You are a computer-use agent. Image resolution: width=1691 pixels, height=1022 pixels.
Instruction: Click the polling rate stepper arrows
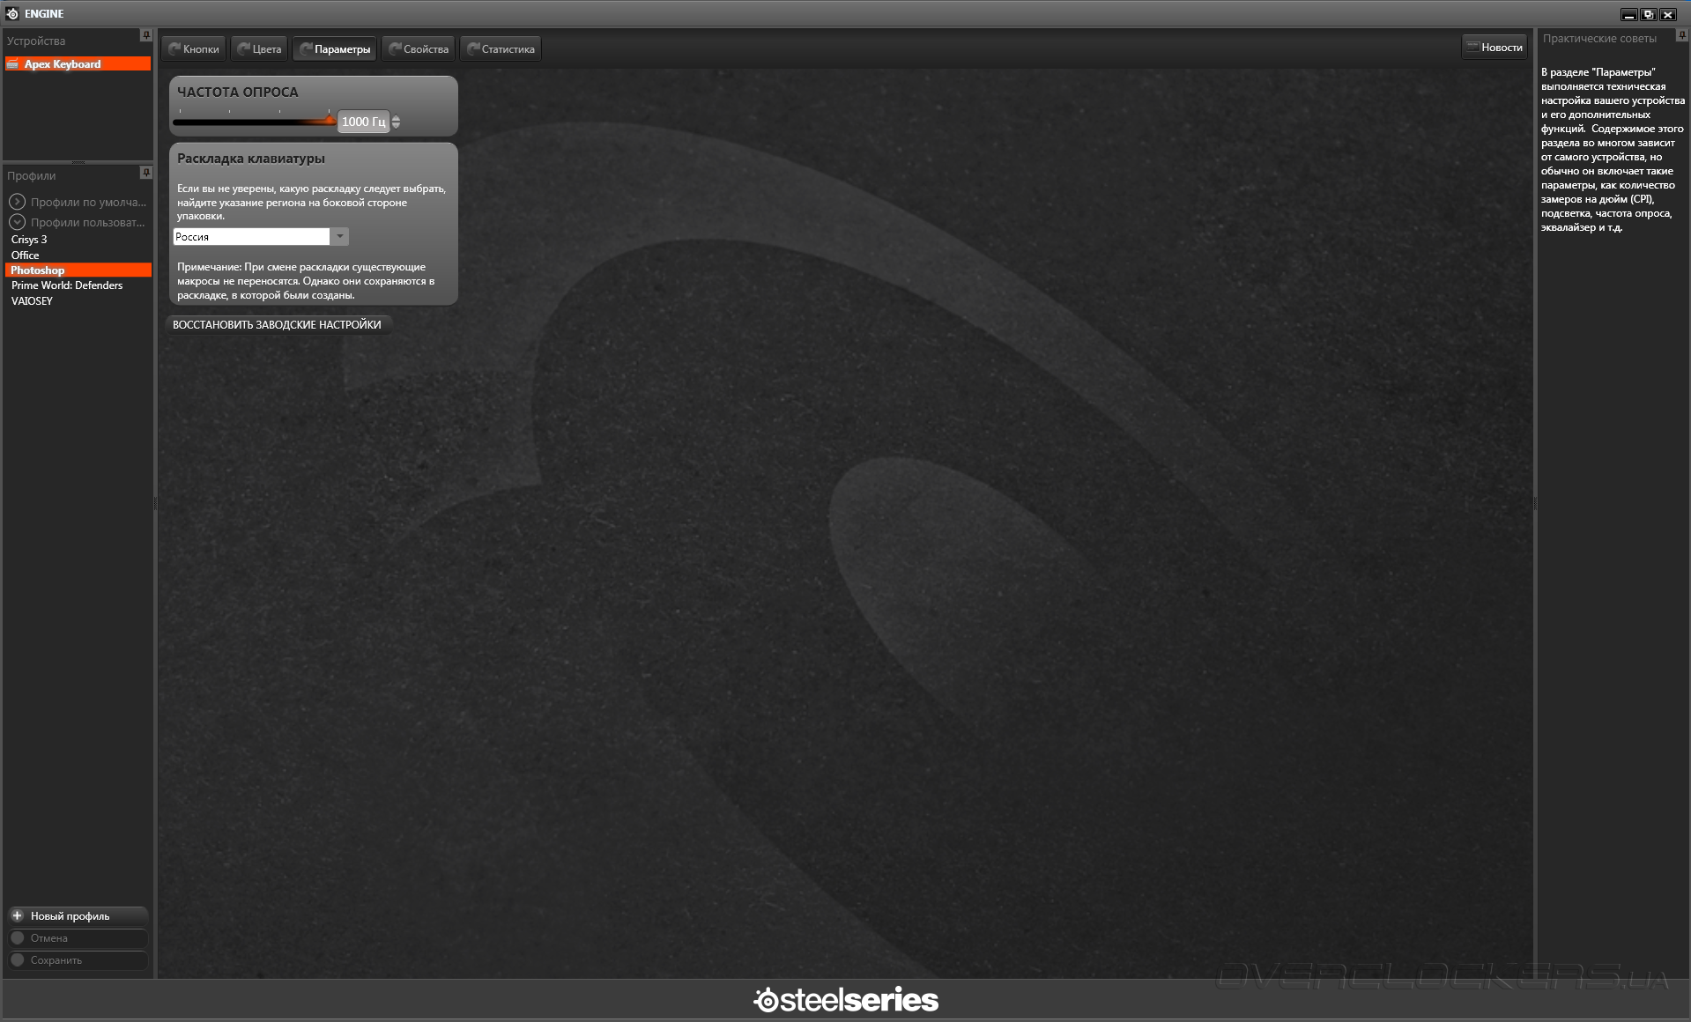[396, 122]
